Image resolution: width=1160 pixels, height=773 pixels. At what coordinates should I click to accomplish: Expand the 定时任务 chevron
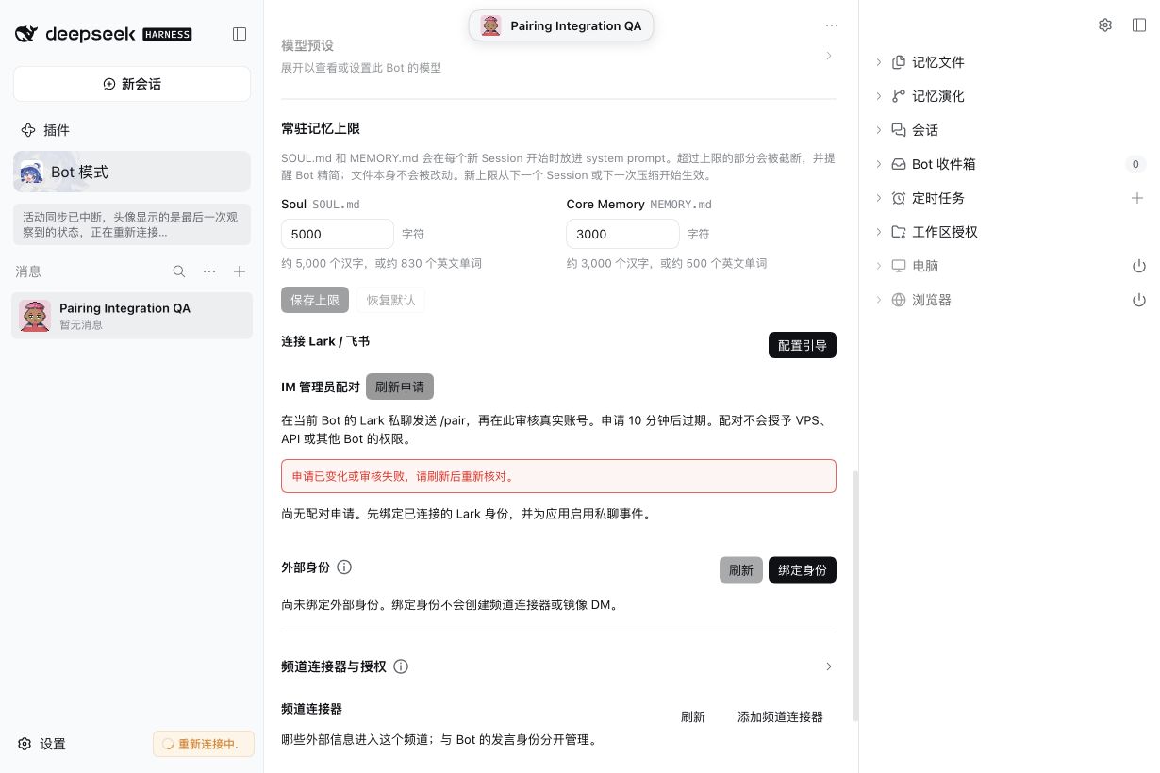(x=879, y=198)
